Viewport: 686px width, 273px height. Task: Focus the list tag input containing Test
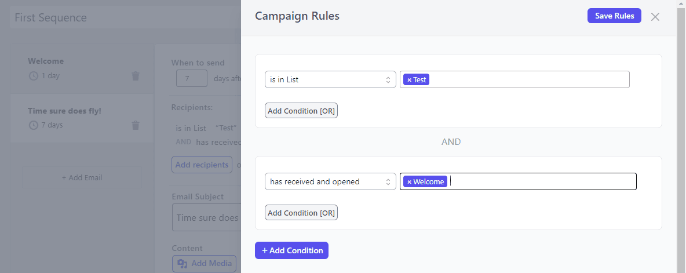pos(527,80)
